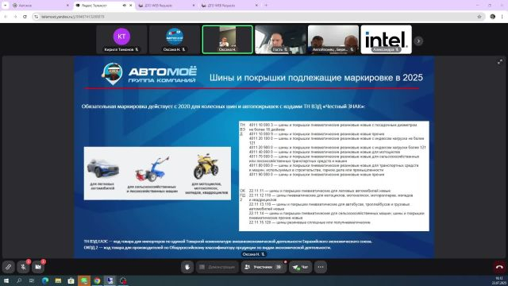This screenshot has height=286, width=508.
Task: Launch Microsoft Edge from the taskbar
Action: (45, 280)
